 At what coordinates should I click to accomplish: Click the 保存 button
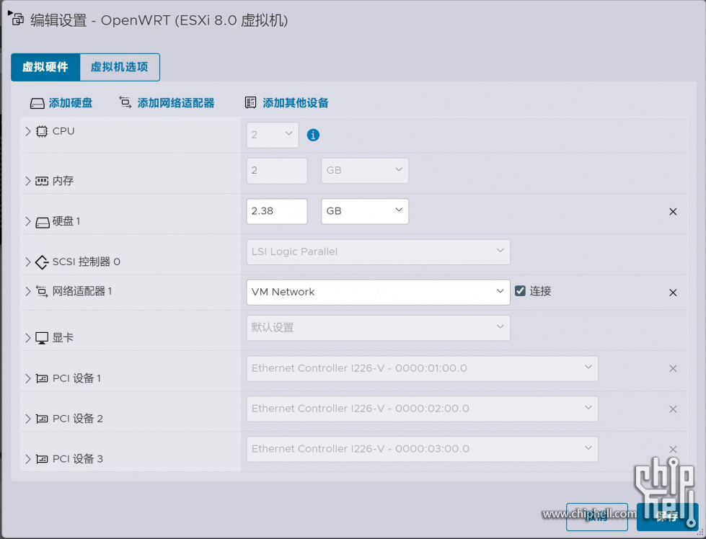click(666, 517)
